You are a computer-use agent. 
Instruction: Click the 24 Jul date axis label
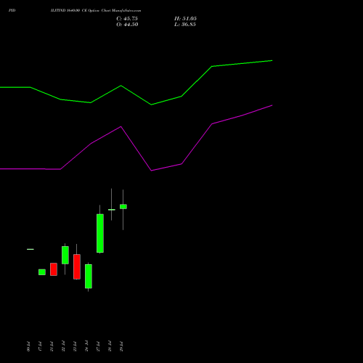[x=86, y=346]
